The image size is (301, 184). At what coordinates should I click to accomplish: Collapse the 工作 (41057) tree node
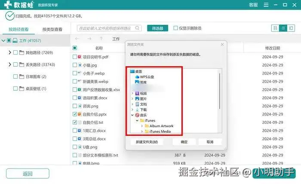coord(3,40)
